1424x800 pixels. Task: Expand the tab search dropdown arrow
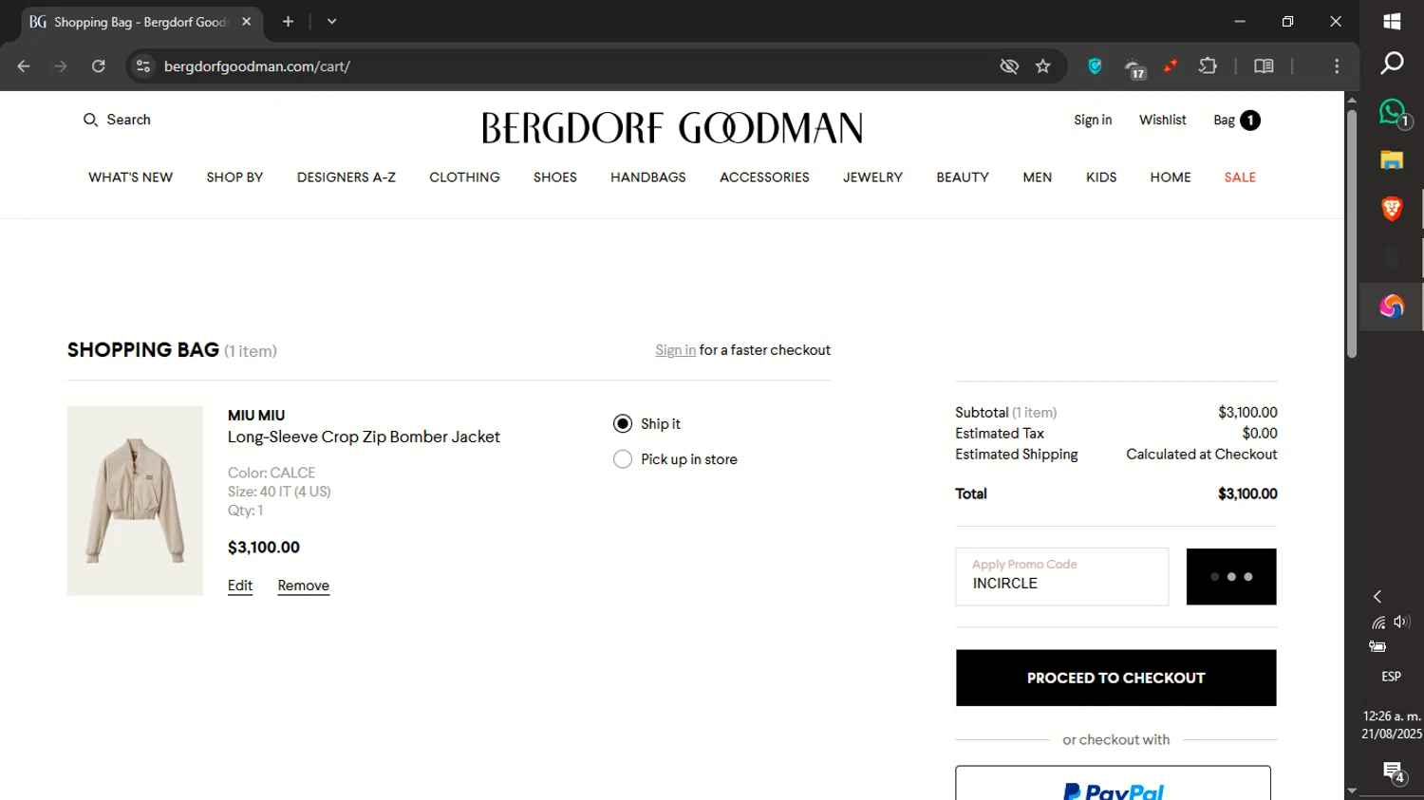[331, 21]
